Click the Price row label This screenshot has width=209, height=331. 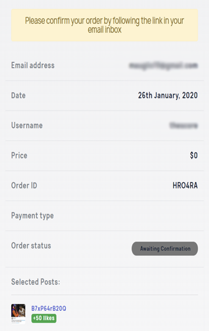click(19, 155)
